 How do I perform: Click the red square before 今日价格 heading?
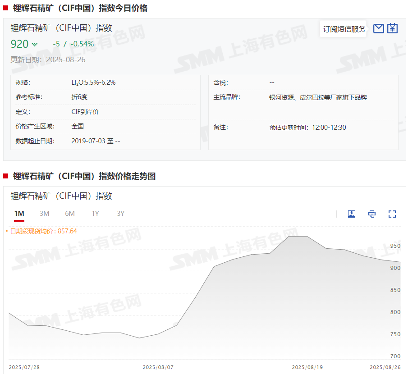6,8
